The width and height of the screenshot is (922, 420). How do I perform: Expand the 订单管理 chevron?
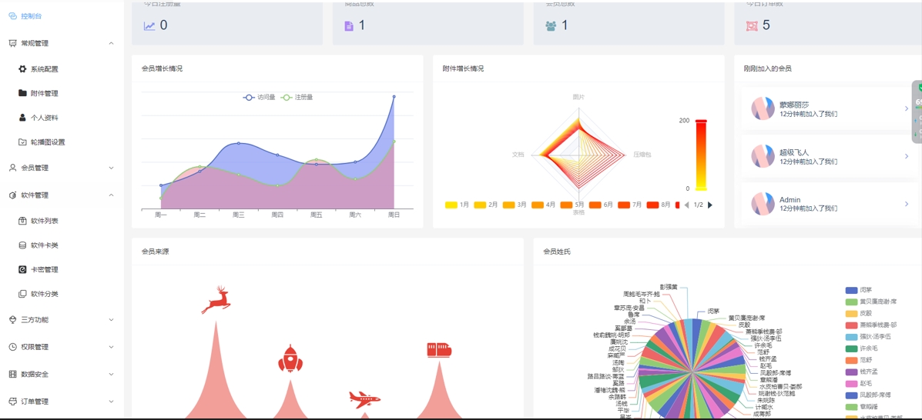tap(111, 402)
